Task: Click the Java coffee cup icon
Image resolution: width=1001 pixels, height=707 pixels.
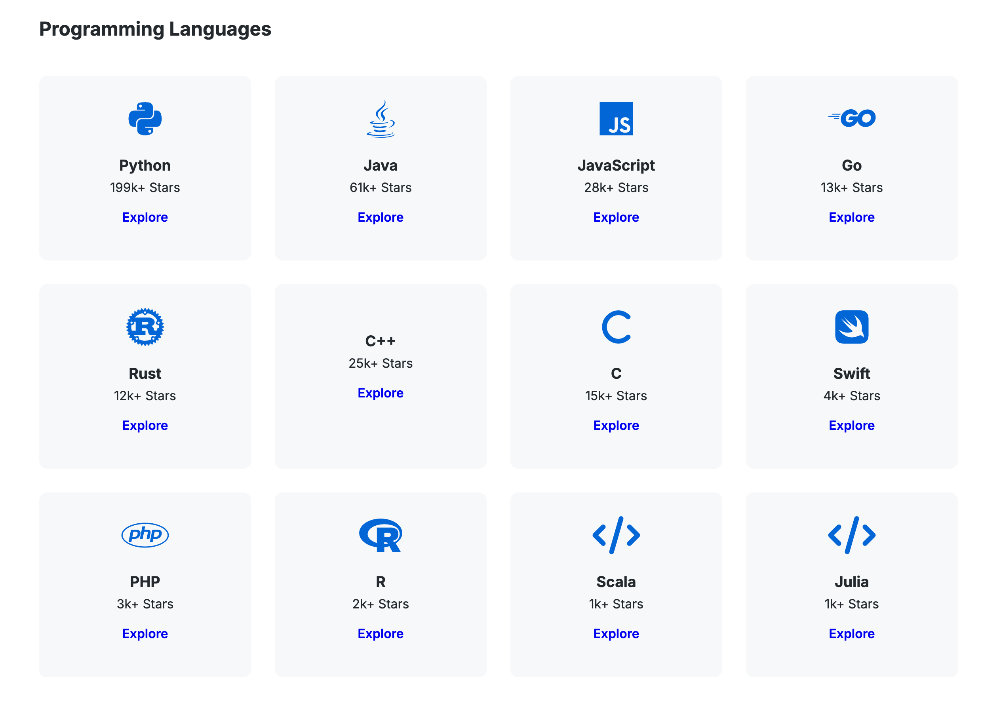Action: (381, 119)
